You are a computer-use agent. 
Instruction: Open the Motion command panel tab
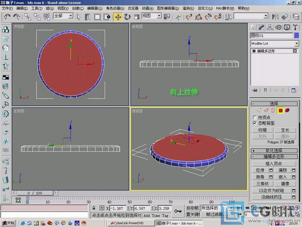pos(278,27)
